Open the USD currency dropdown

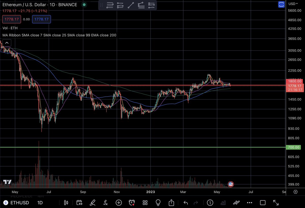(293, 4)
